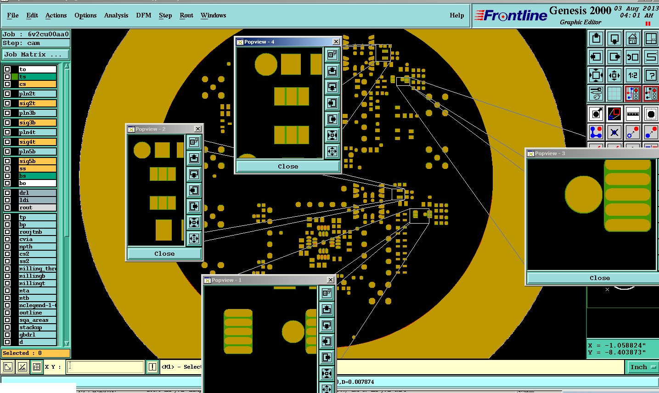Open the Rout menu
The image size is (659, 393).
186,15
